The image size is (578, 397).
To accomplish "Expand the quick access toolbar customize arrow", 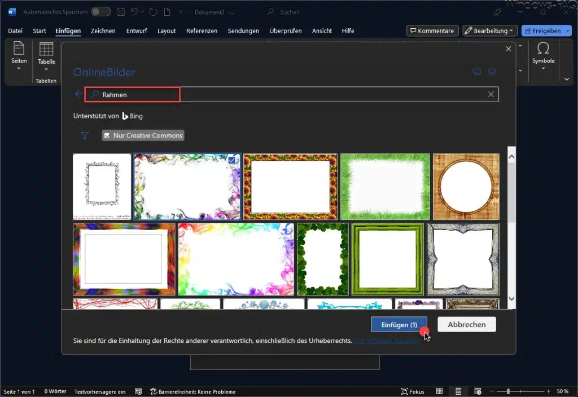I will 181,12.
